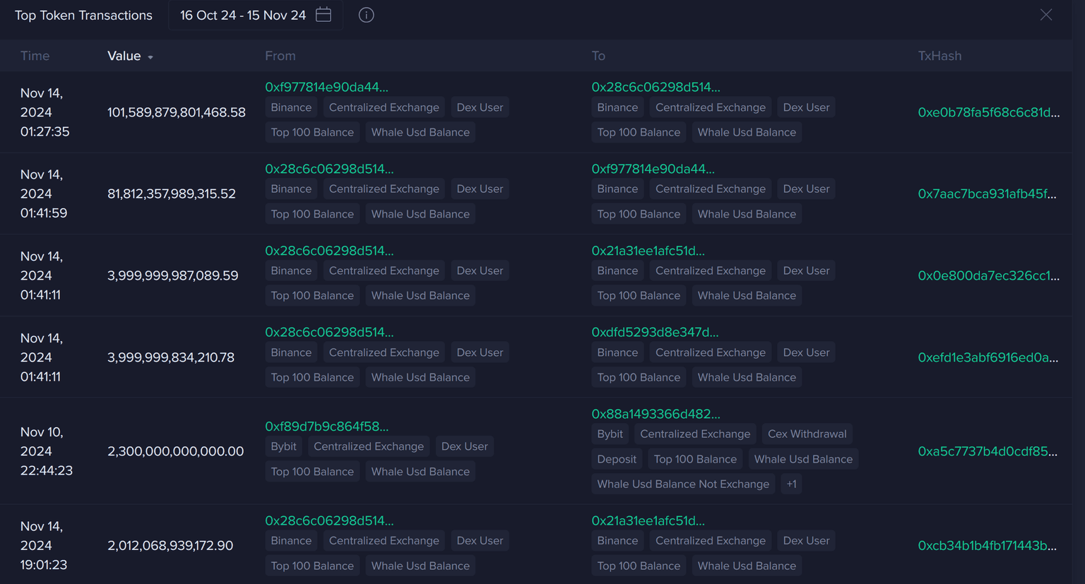
Task: Open recipient address 0x88a1493366d482...
Action: (656, 414)
